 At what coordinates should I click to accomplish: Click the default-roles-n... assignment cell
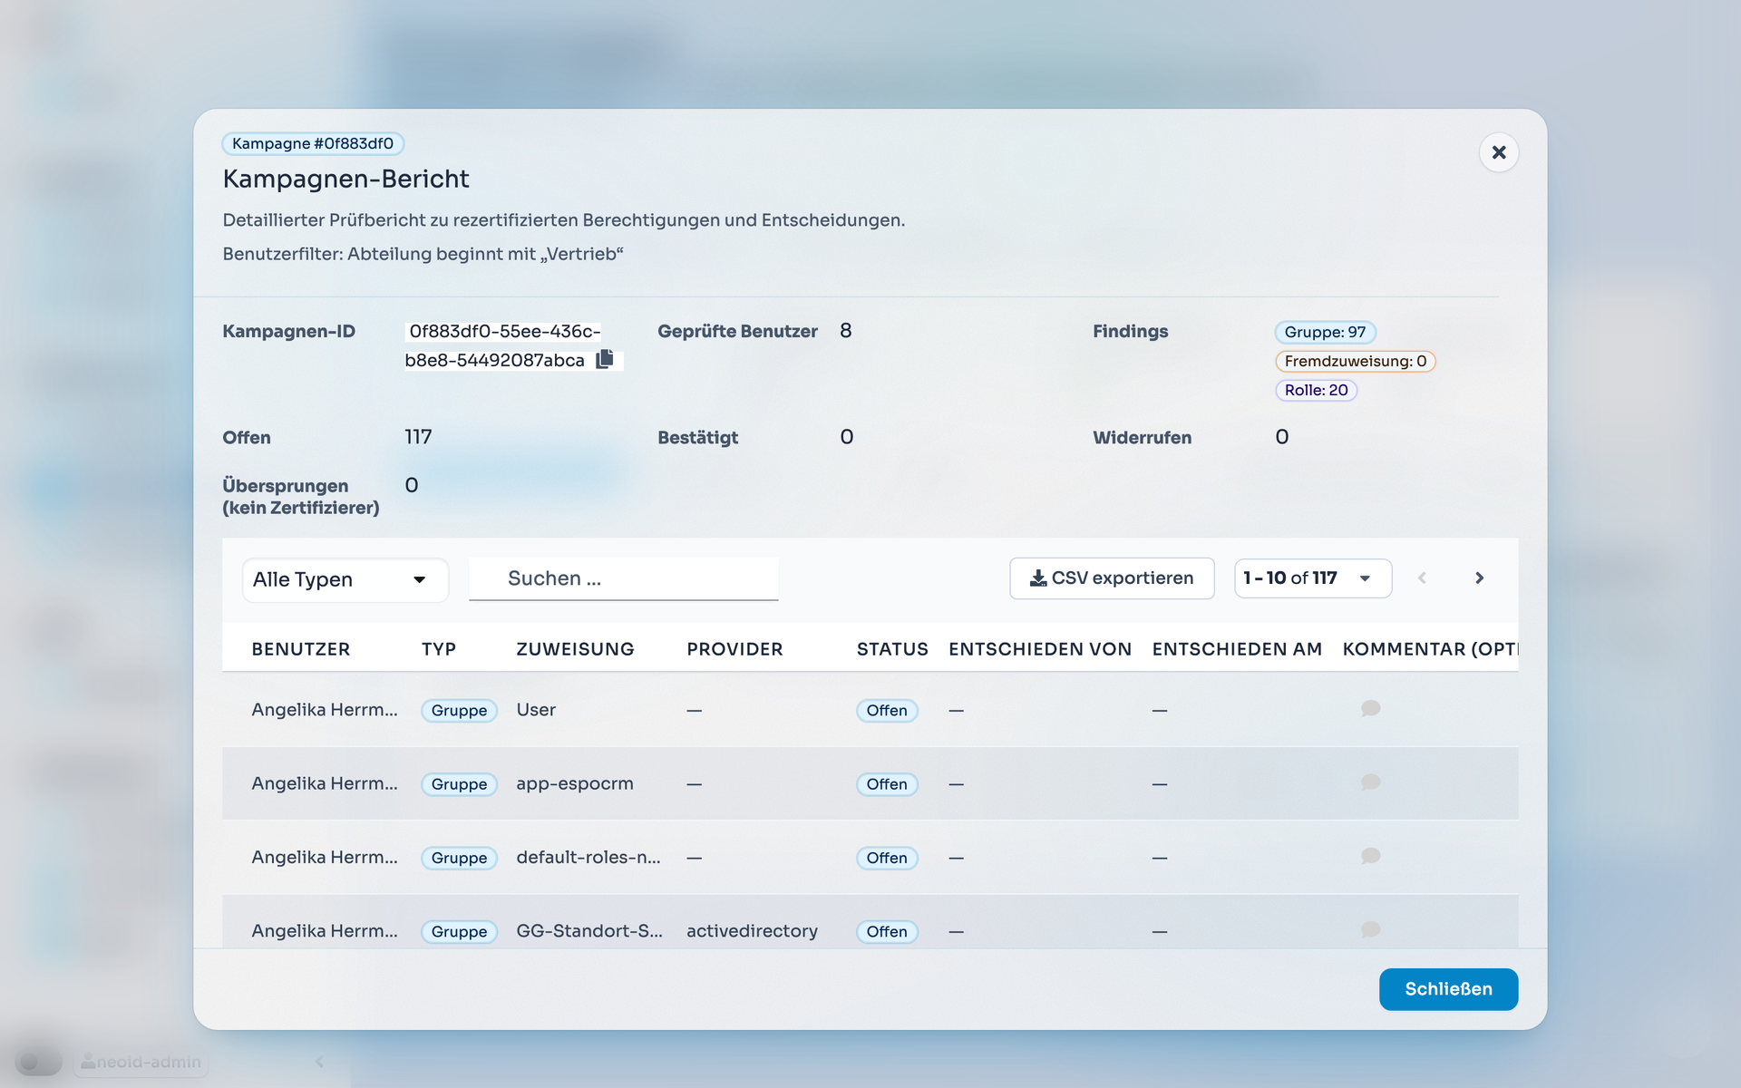[x=588, y=857]
